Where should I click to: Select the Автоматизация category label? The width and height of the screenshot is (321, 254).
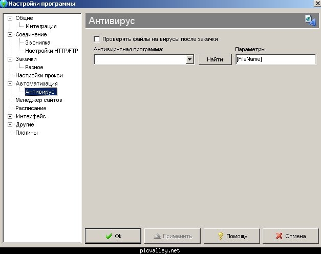tap(37, 83)
